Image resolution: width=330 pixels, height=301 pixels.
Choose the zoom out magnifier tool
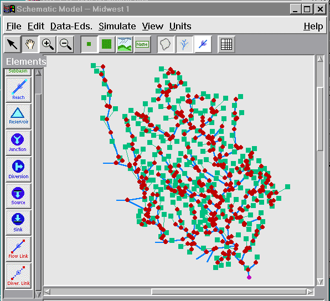click(65, 44)
